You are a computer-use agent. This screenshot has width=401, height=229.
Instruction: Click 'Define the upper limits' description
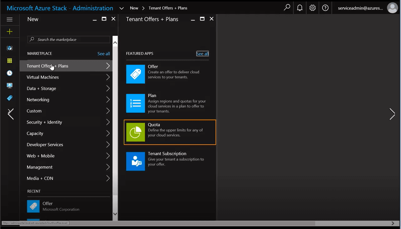pyautogui.click(x=175, y=133)
